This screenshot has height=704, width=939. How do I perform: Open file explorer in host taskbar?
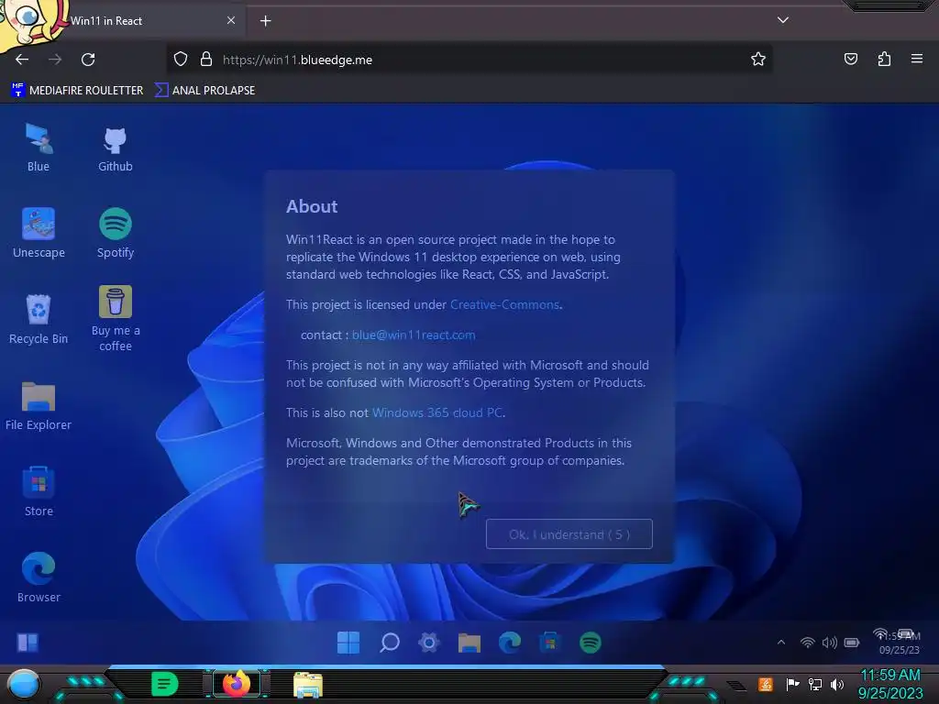tap(308, 685)
